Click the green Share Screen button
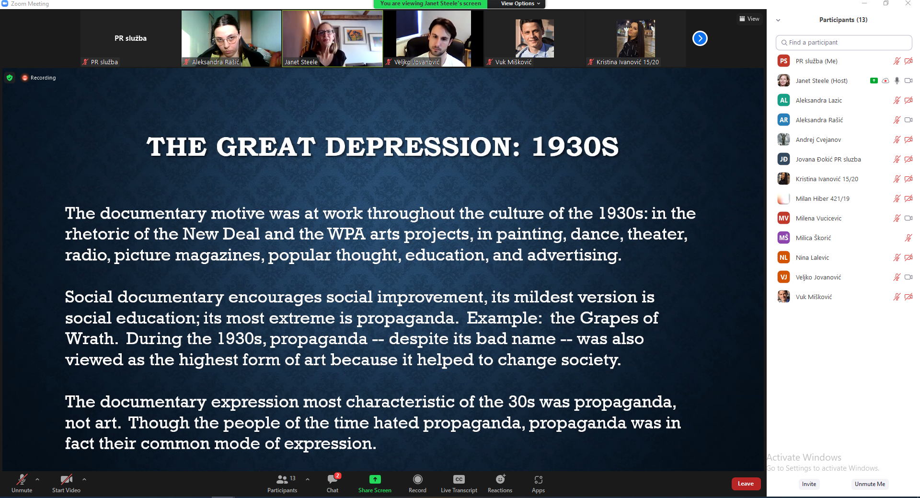920x498 pixels. (375, 483)
